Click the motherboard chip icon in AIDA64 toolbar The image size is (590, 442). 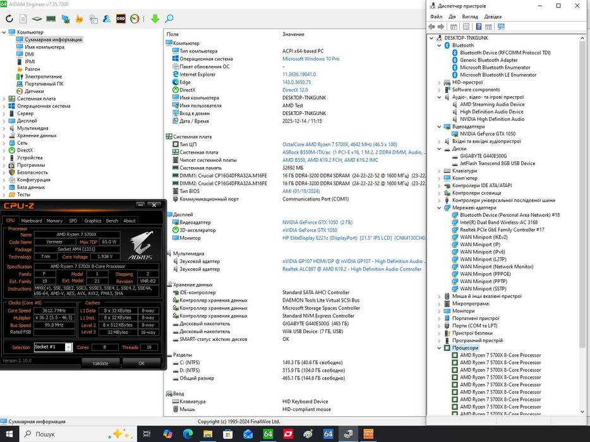[37, 18]
